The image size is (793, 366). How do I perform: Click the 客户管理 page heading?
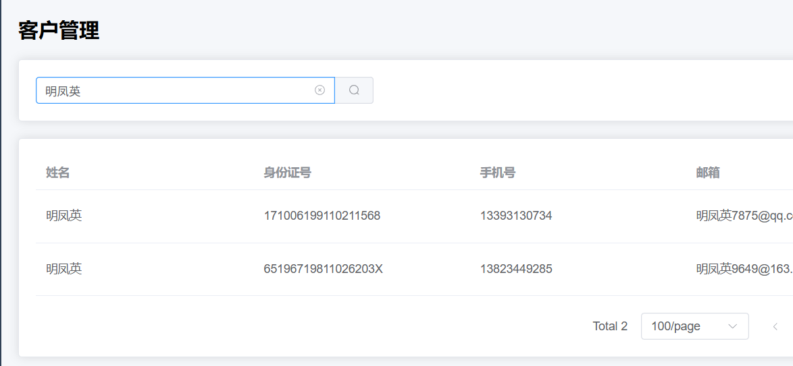[x=59, y=31]
